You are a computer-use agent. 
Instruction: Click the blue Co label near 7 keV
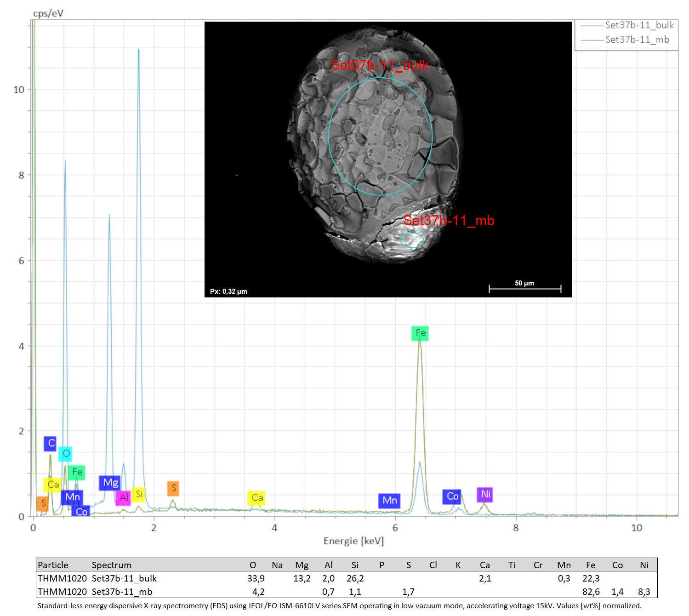[x=452, y=496]
